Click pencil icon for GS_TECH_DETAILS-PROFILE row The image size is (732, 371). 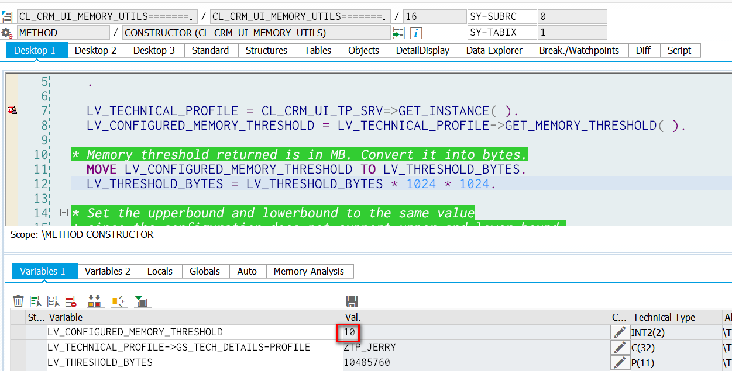(619, 347)
